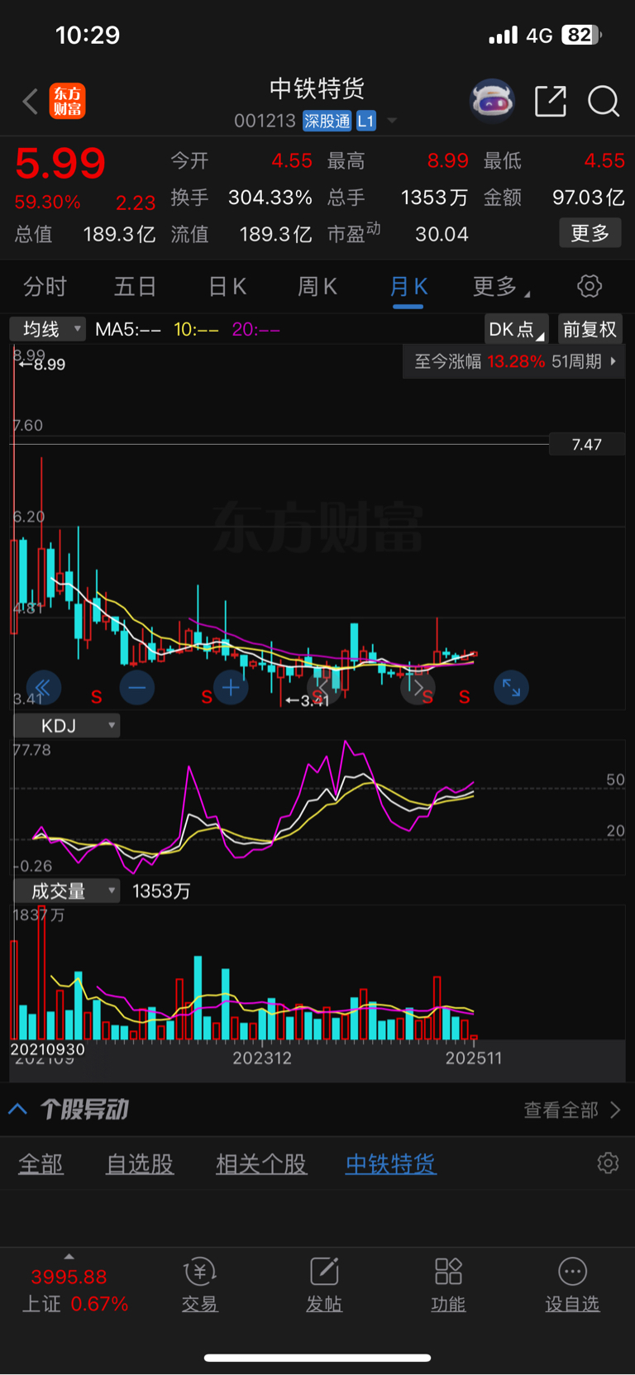Tap 更多 quote details button

coord(590,233)
